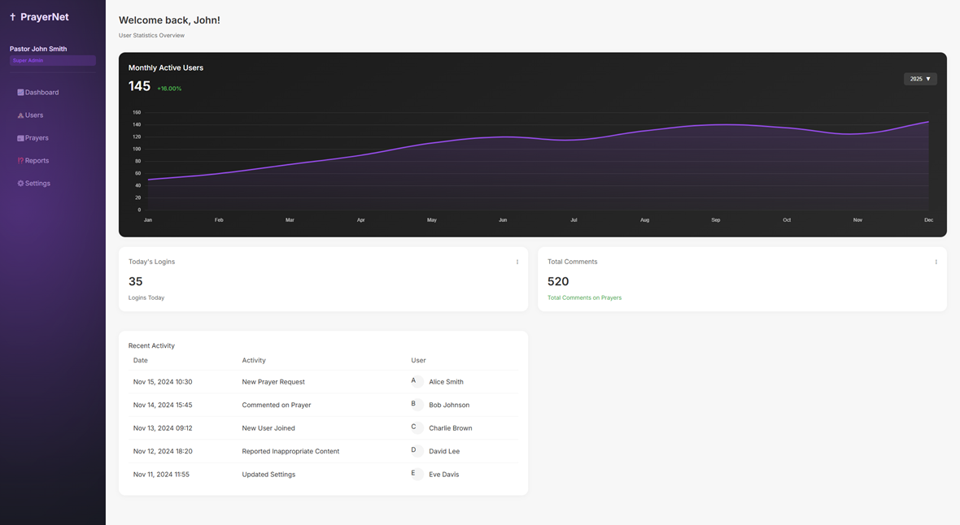Open Settings via the gear icon
960x525 pixels.
(20, 183)
